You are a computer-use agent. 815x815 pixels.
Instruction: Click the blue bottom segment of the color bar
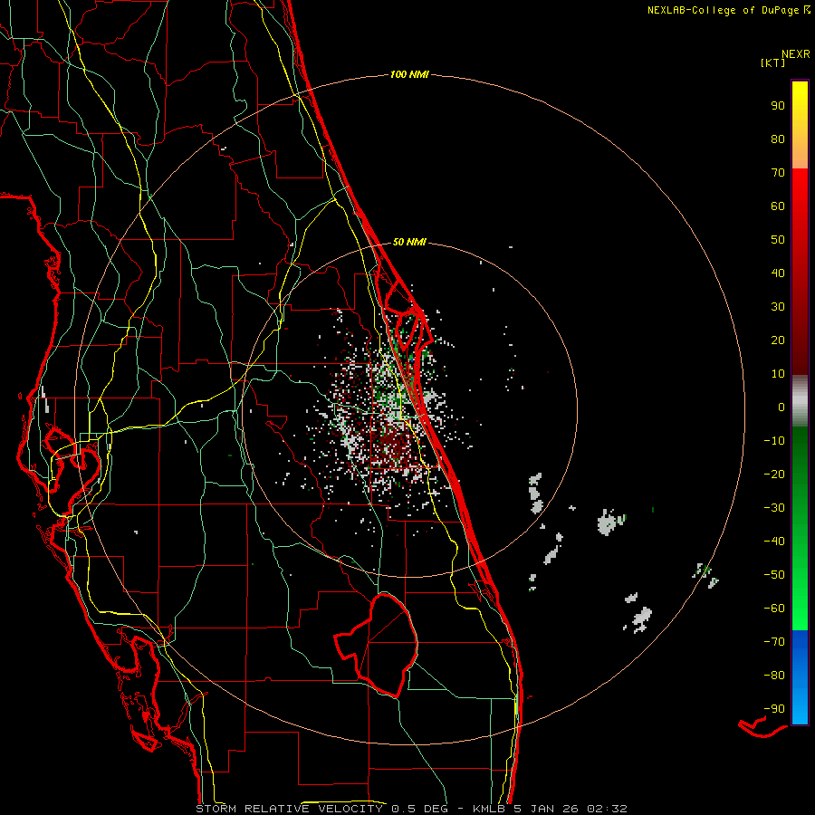800,677
